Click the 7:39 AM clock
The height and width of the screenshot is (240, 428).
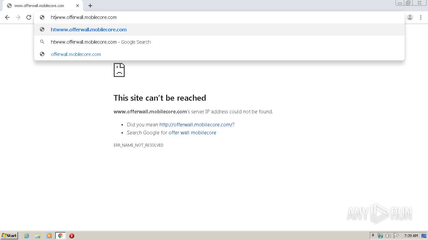pos(411,236)
